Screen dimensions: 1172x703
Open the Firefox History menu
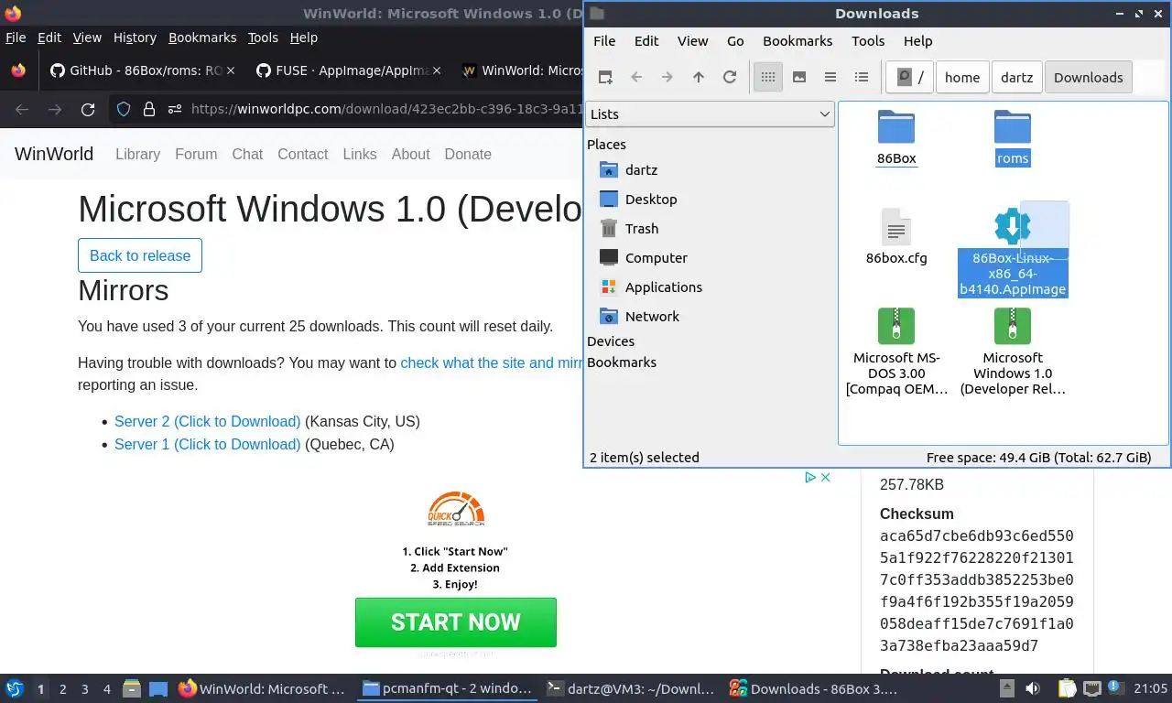click(135, 38)
